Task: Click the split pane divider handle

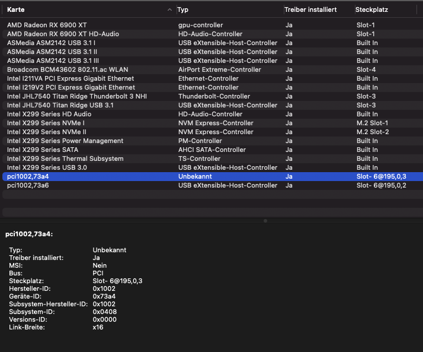Action: 265,220
